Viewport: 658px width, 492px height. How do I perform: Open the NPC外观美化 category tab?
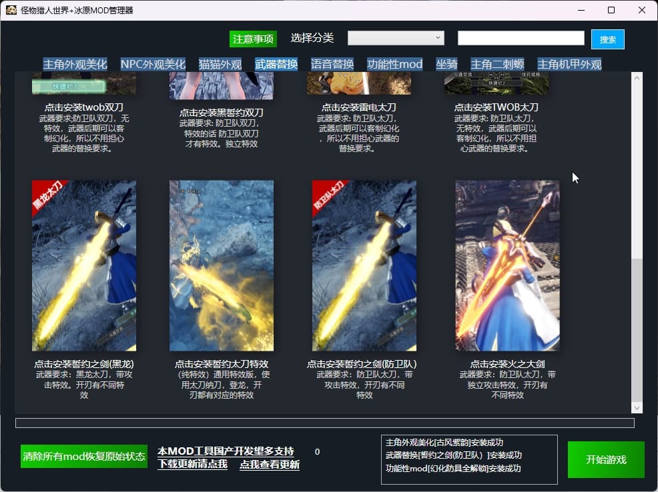[x=153, y=65]
